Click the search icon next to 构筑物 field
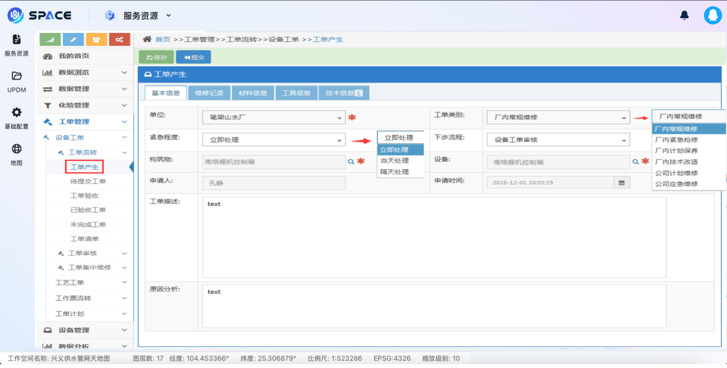Image resolution: width=727 pixels, height=368 pixels. (351, 161)
